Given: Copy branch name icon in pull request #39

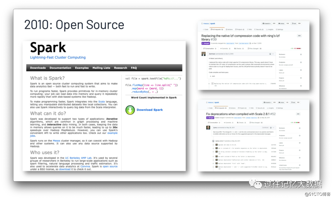Looking at the screenshot, I should pyautogui.click(x=250, y=43).
